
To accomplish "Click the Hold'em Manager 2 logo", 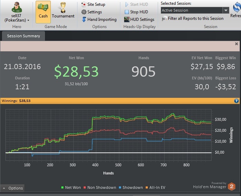I will click(x=231, y=187).
